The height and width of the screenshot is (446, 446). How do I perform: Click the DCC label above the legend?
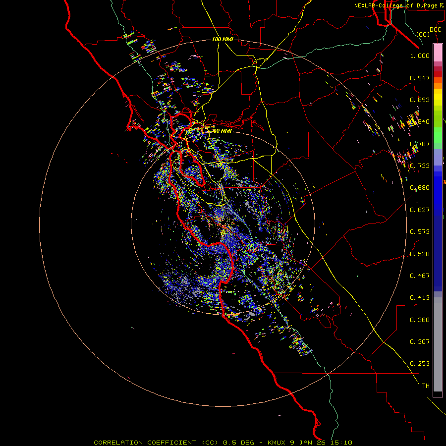[x=435, y=29]
